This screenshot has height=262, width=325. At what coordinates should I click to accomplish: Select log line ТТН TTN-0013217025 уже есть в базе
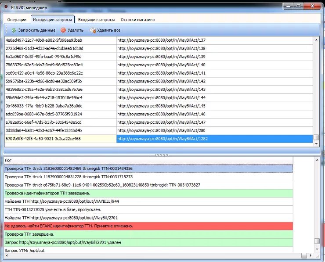point(148,210)
